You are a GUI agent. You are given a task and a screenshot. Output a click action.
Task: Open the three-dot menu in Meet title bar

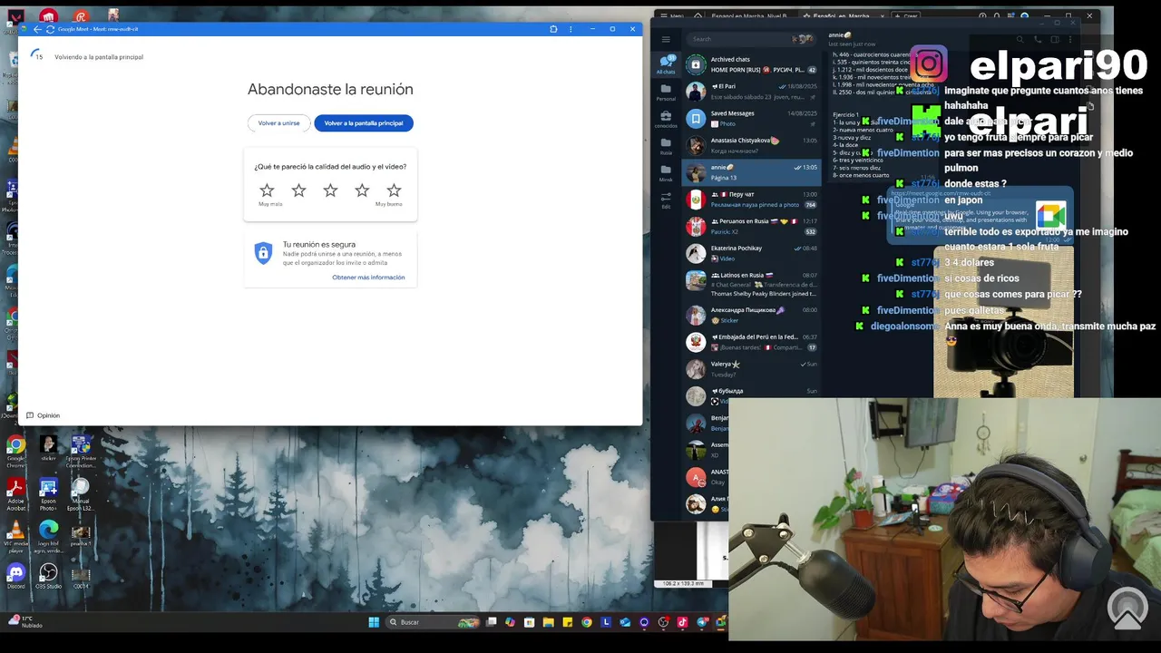click(x=571, y=29)
